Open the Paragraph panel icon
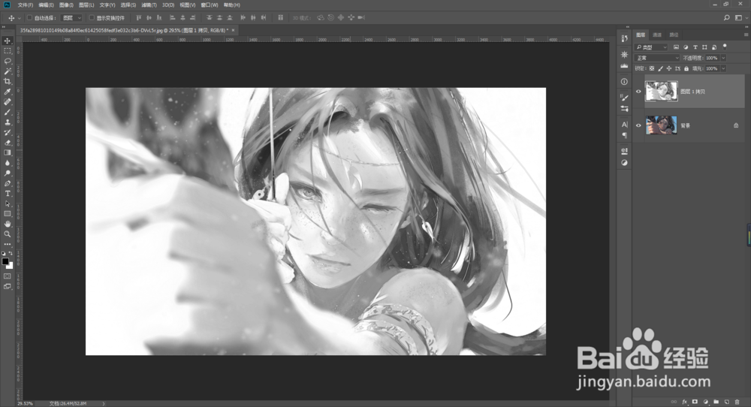 tap(624, 135)
